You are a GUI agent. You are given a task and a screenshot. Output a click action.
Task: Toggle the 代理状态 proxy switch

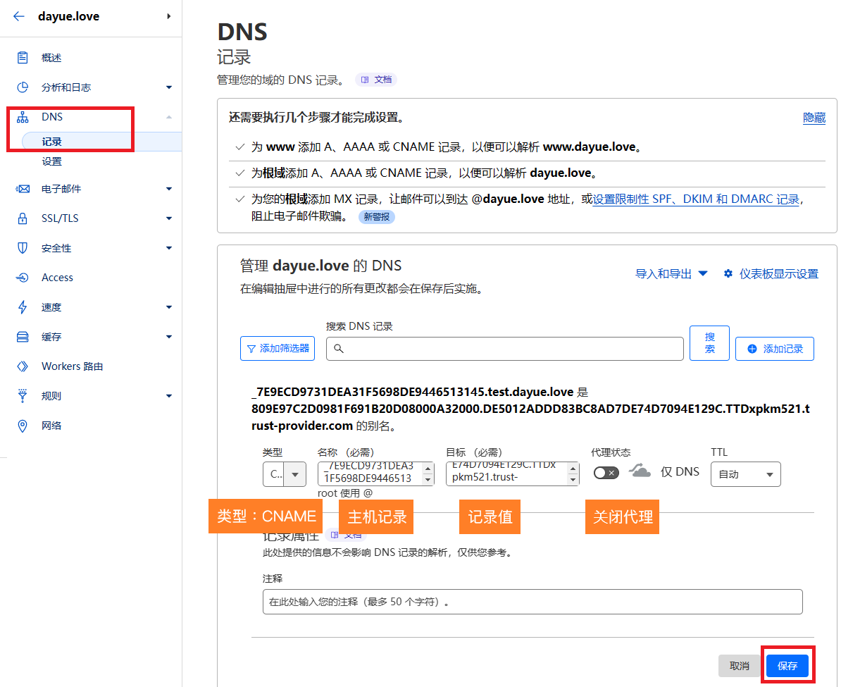pos(606,473)
